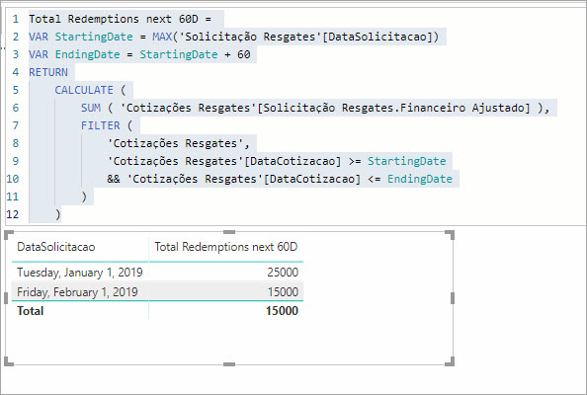Click line number 12 in editor gutter
This screenshot has height=395, width=587.
(x=13, y=214)
